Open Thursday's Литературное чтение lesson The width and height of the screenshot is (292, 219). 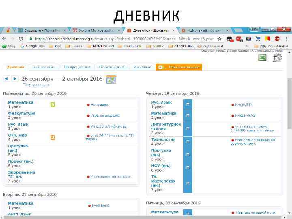[x=166, y=127]
